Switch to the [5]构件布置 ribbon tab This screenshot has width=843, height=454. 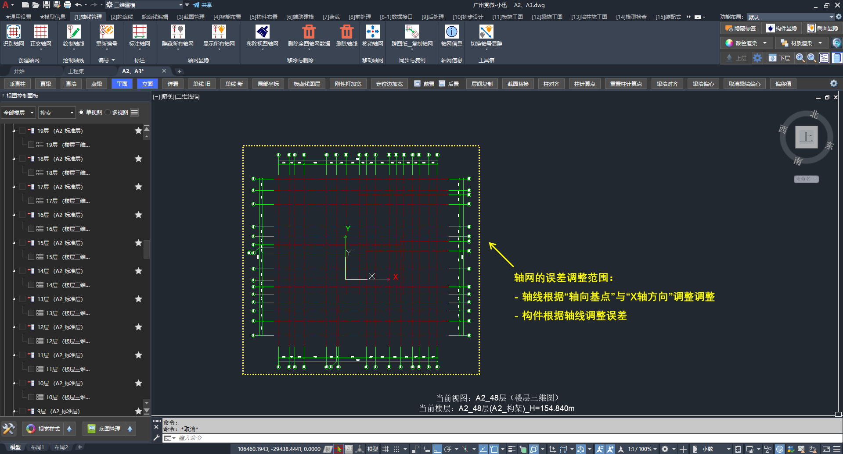pyautogui.click(x=263, y=17)
